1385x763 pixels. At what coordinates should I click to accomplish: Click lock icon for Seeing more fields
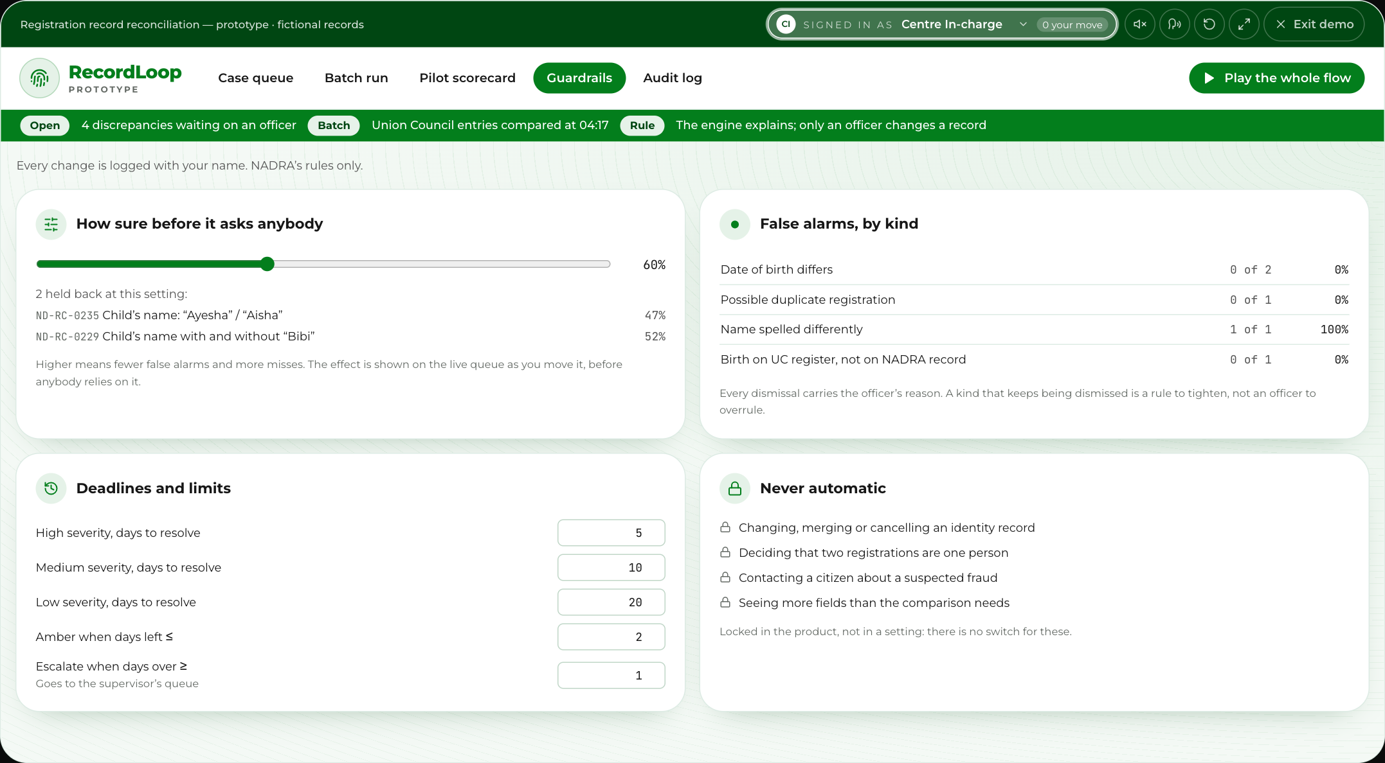coord(725,602)
